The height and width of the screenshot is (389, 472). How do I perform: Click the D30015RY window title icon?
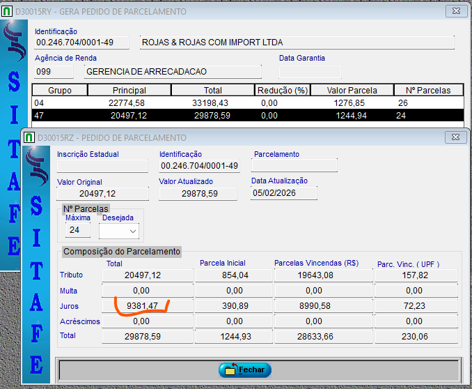[x=7, y=12]
